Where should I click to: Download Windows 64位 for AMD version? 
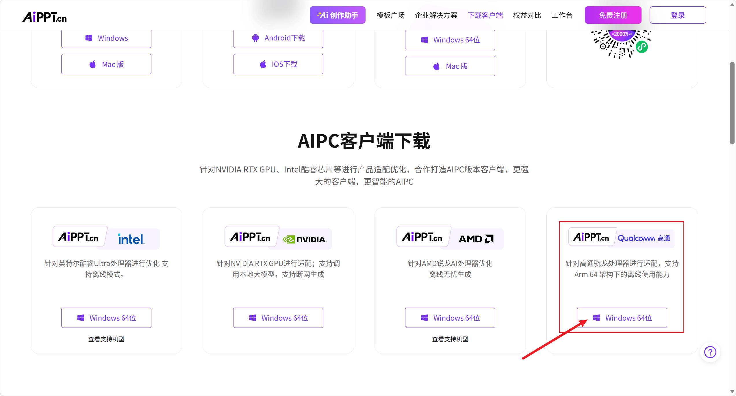point(450,318)
